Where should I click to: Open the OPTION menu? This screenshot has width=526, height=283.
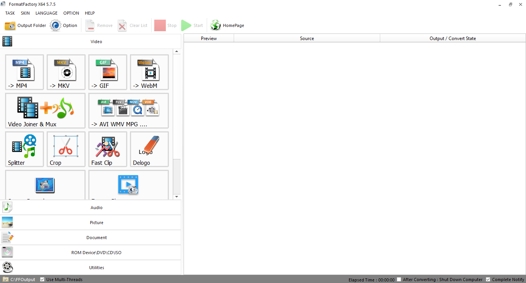[71, 13]
